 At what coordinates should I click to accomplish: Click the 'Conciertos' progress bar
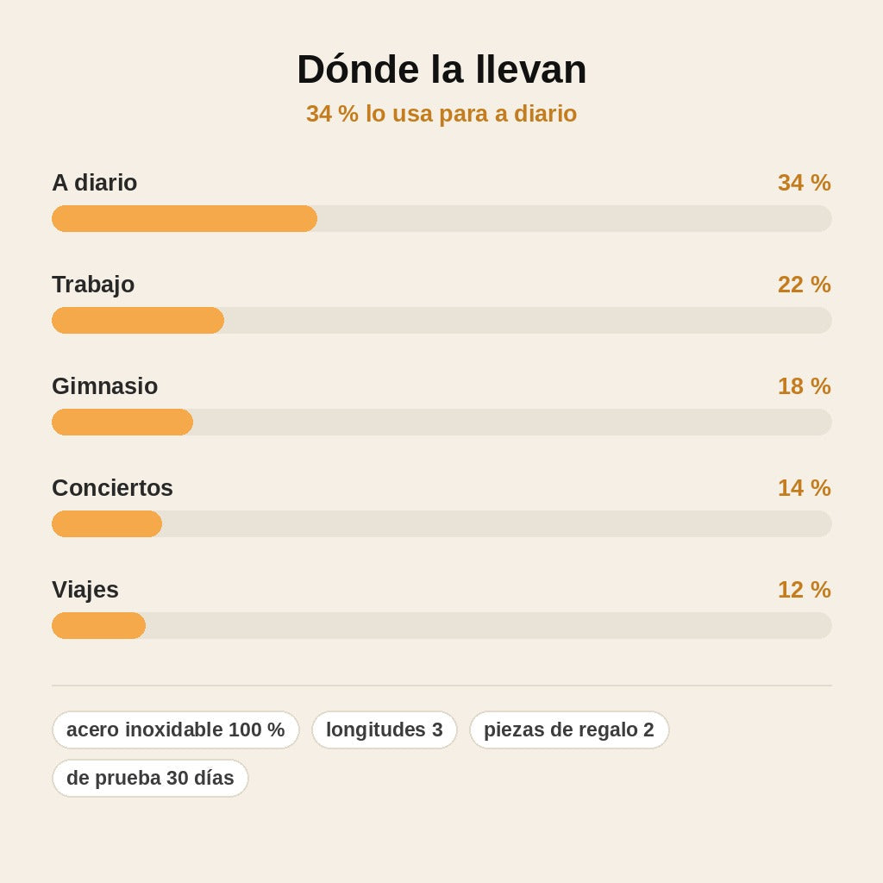(441, 523)
